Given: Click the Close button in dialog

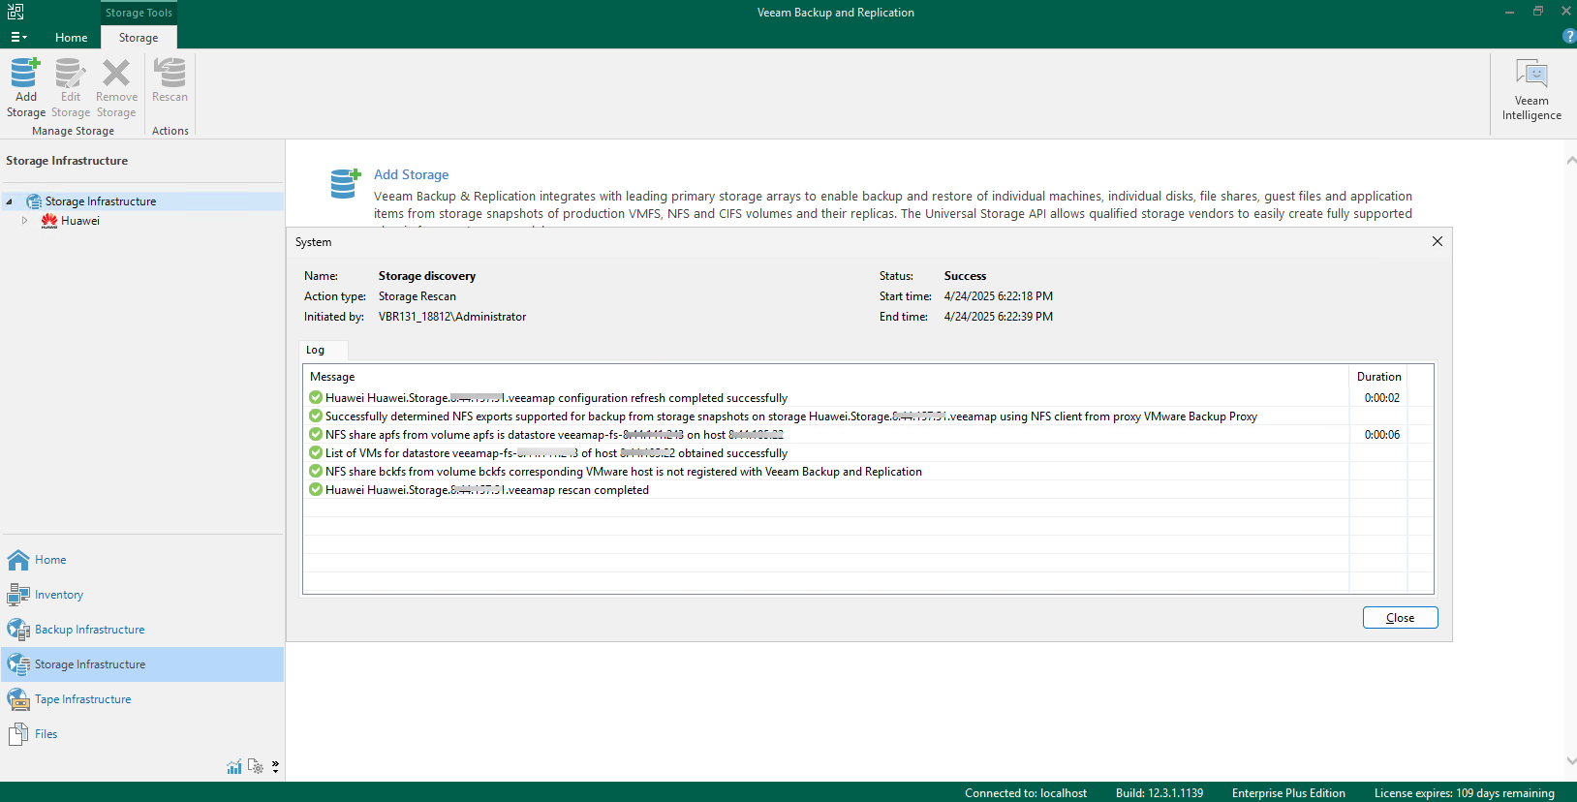Looking at the screenshot, I should tap(1400, 617).
